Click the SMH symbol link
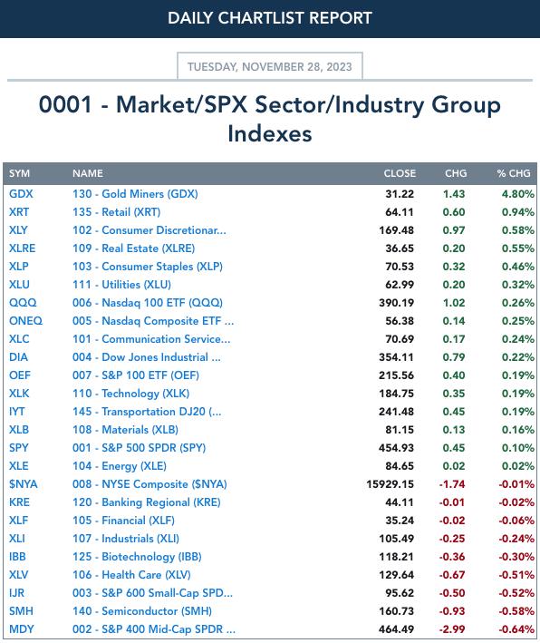 [21, 611]
